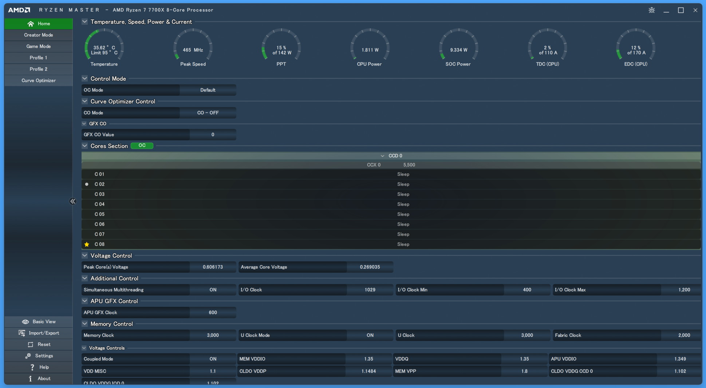The width and height of the screenshot is (706, 388).
Task: Collapse the CCD 0 group
Action: point(382,156)
